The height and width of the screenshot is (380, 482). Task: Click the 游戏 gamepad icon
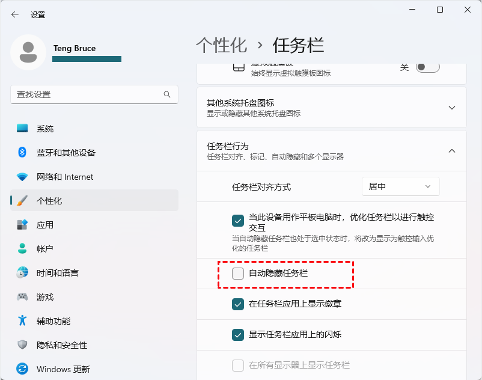tap(22, 297)
